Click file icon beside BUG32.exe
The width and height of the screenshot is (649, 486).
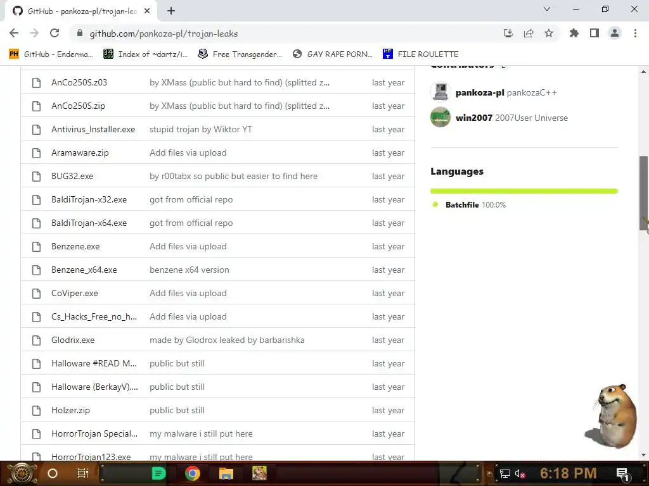36,176
